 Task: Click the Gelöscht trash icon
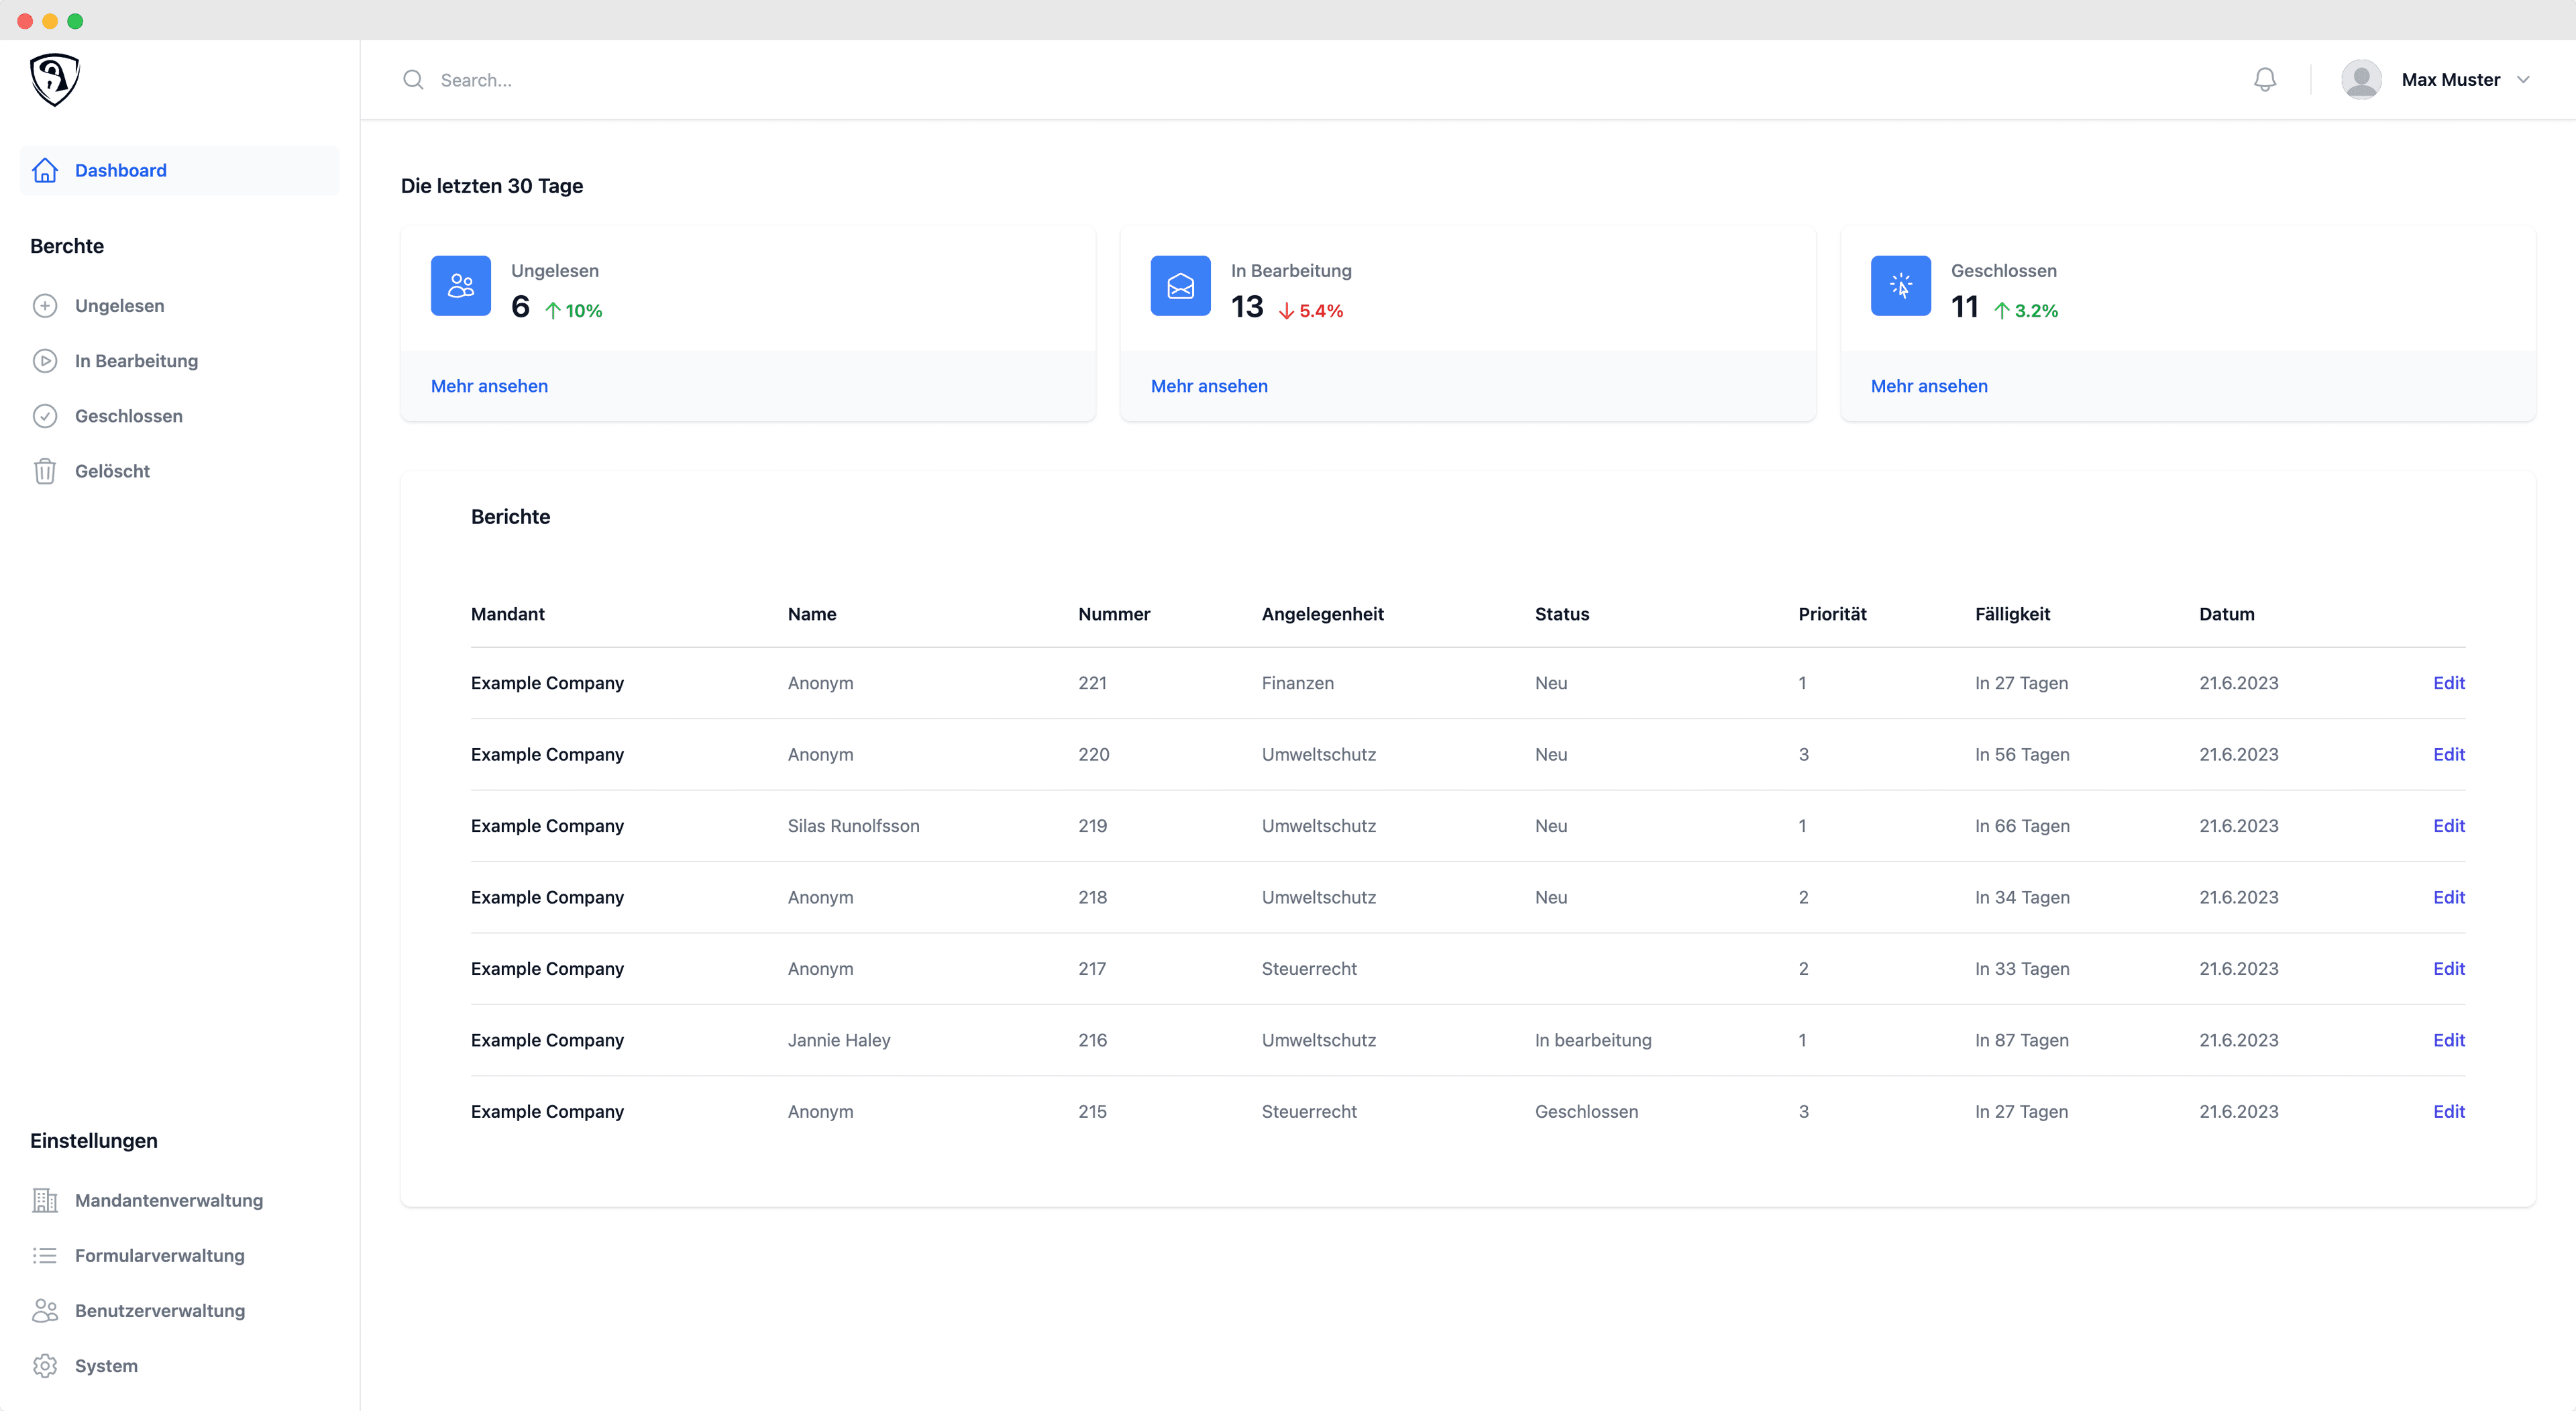click(45, 471)
